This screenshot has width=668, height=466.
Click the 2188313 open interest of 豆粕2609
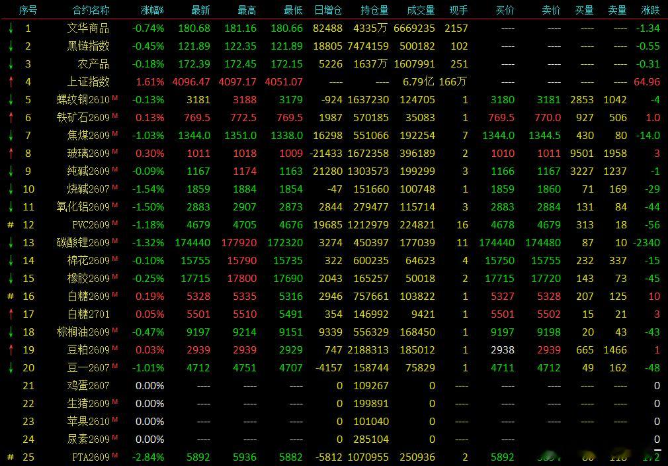[x=368, y=350]
